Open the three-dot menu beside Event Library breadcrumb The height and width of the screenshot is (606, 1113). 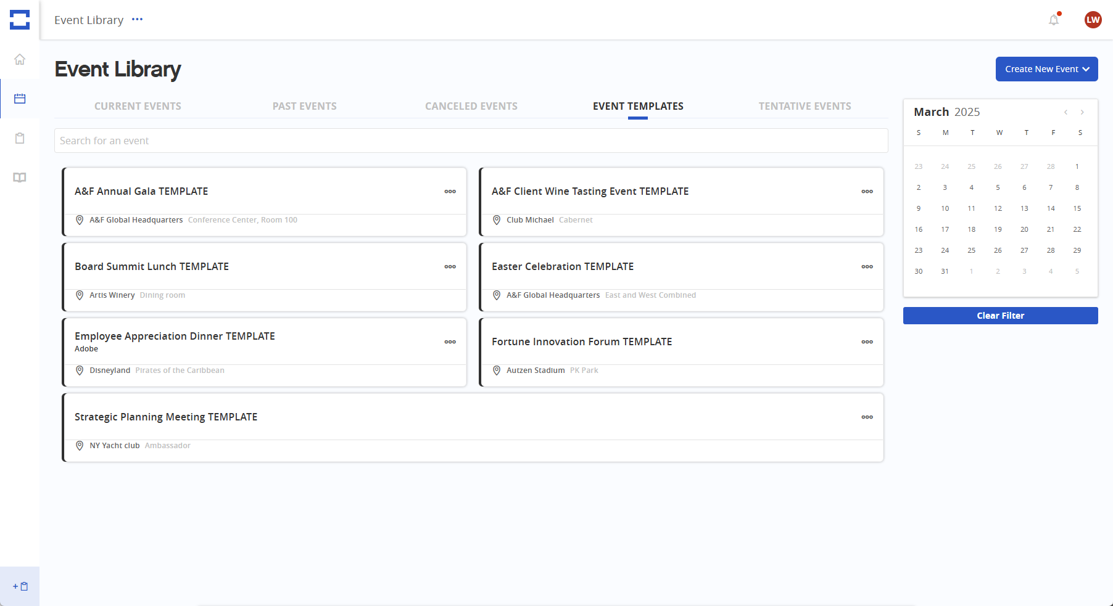click(137, 20)
